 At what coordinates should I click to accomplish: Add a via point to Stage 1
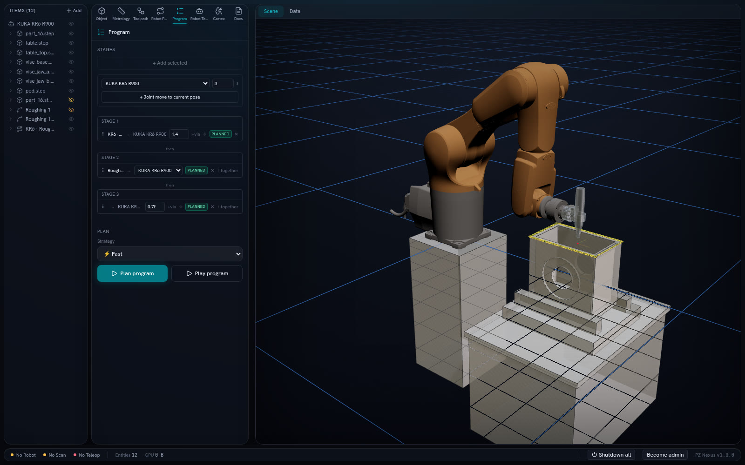pos(196,134)
